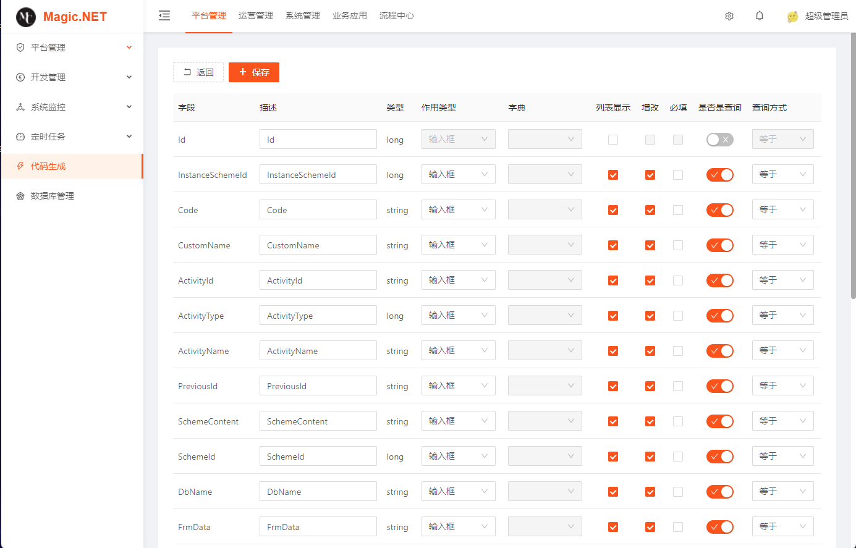The width and height of the screenshot is (856, 548).
Task: Click the page vertical scrollbar
Action: [853, 167]
